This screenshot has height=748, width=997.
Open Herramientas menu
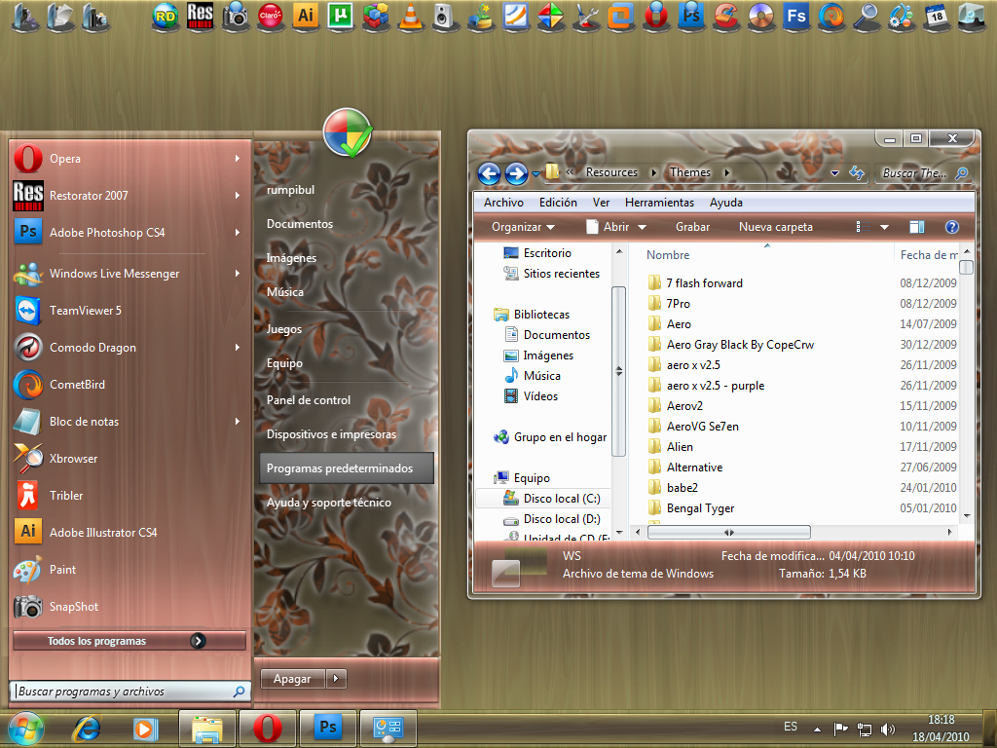pos(659,203)
